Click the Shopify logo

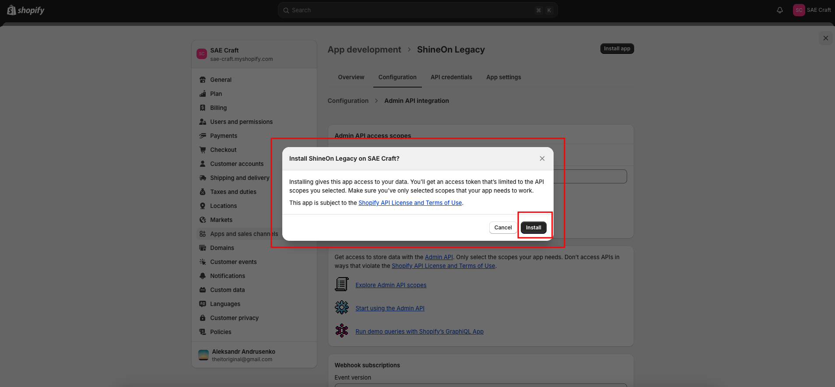point(26,10)
